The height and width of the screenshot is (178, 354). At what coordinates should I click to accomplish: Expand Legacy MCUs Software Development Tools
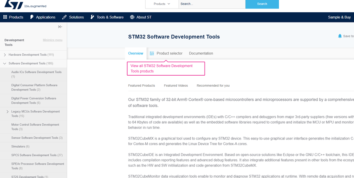point(7,111)
